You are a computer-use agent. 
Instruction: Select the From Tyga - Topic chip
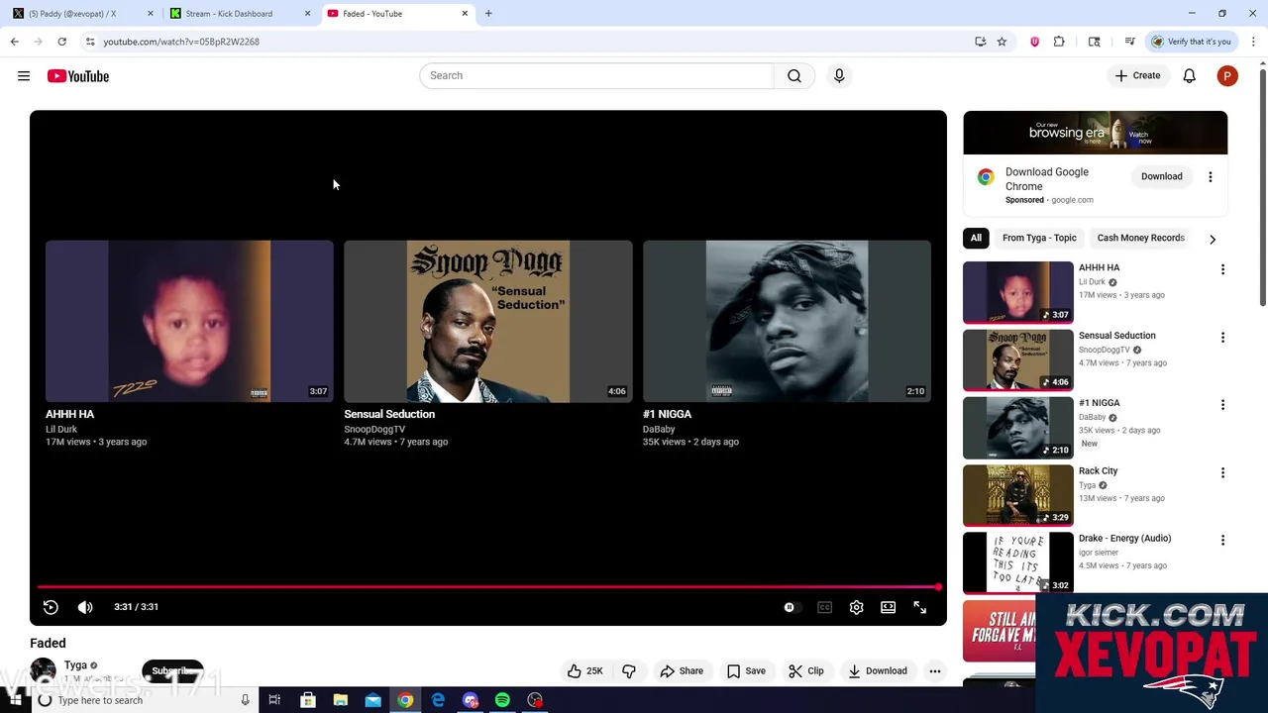[x=1039, y=238]
